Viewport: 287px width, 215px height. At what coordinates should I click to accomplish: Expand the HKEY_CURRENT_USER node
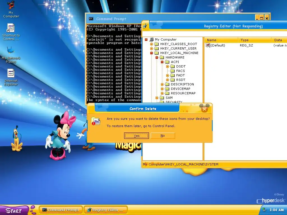pos(151,48)
